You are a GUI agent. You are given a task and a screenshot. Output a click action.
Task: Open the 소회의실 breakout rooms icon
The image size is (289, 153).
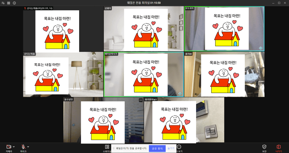point(107,147)
